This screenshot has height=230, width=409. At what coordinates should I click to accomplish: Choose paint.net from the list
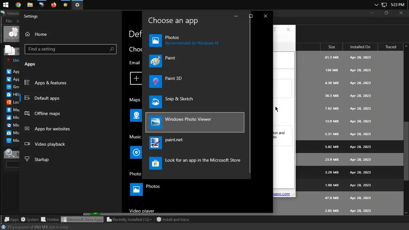coord(195,142)
